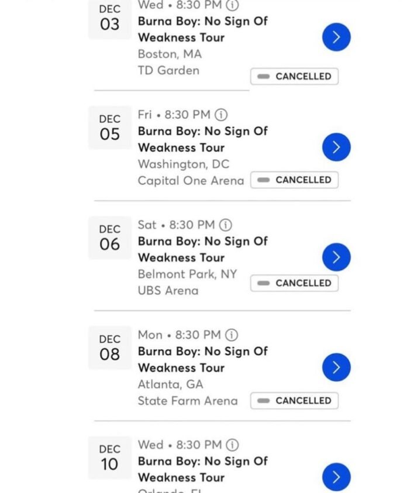Tap the cancelled status icon for TD Garden show

click(263, 76)
